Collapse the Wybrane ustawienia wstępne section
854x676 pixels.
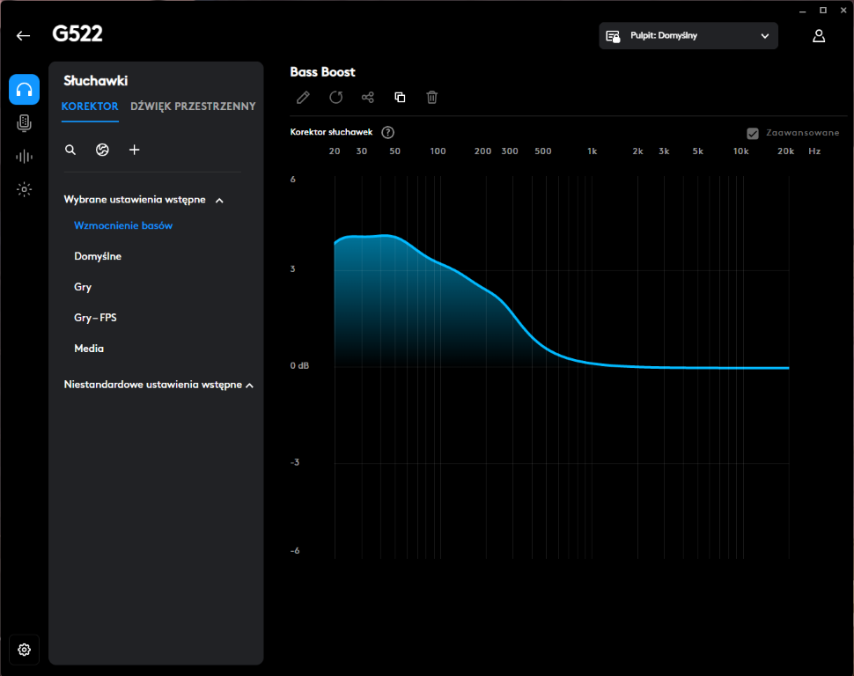point(218,200)
